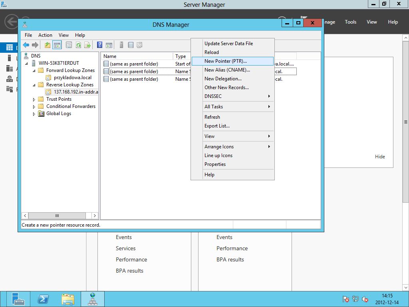The height and width of the screenshot is (307, 409).
Task: Click the taskbar clock showing 14:15
Action: click(387, 296)
